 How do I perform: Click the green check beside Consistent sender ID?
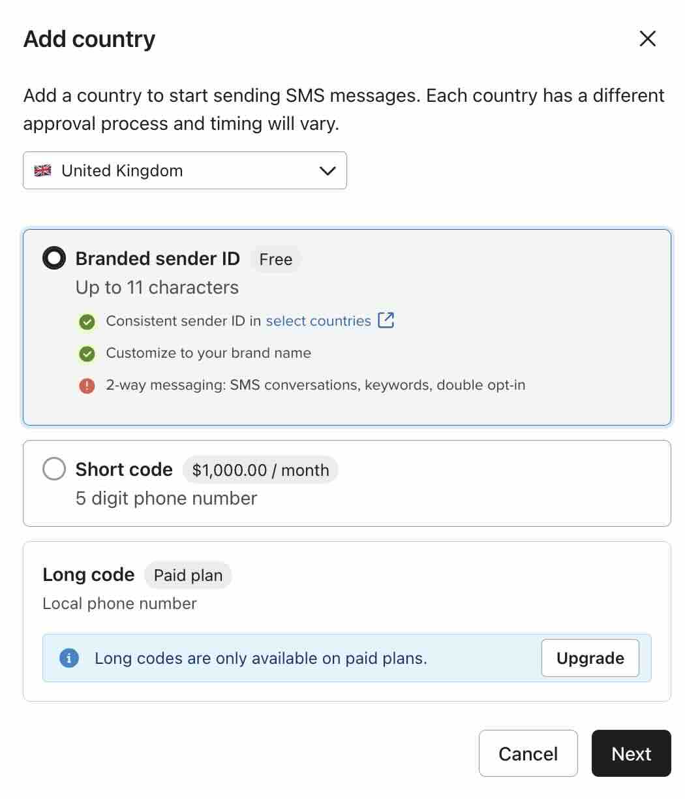click(87, 322)
